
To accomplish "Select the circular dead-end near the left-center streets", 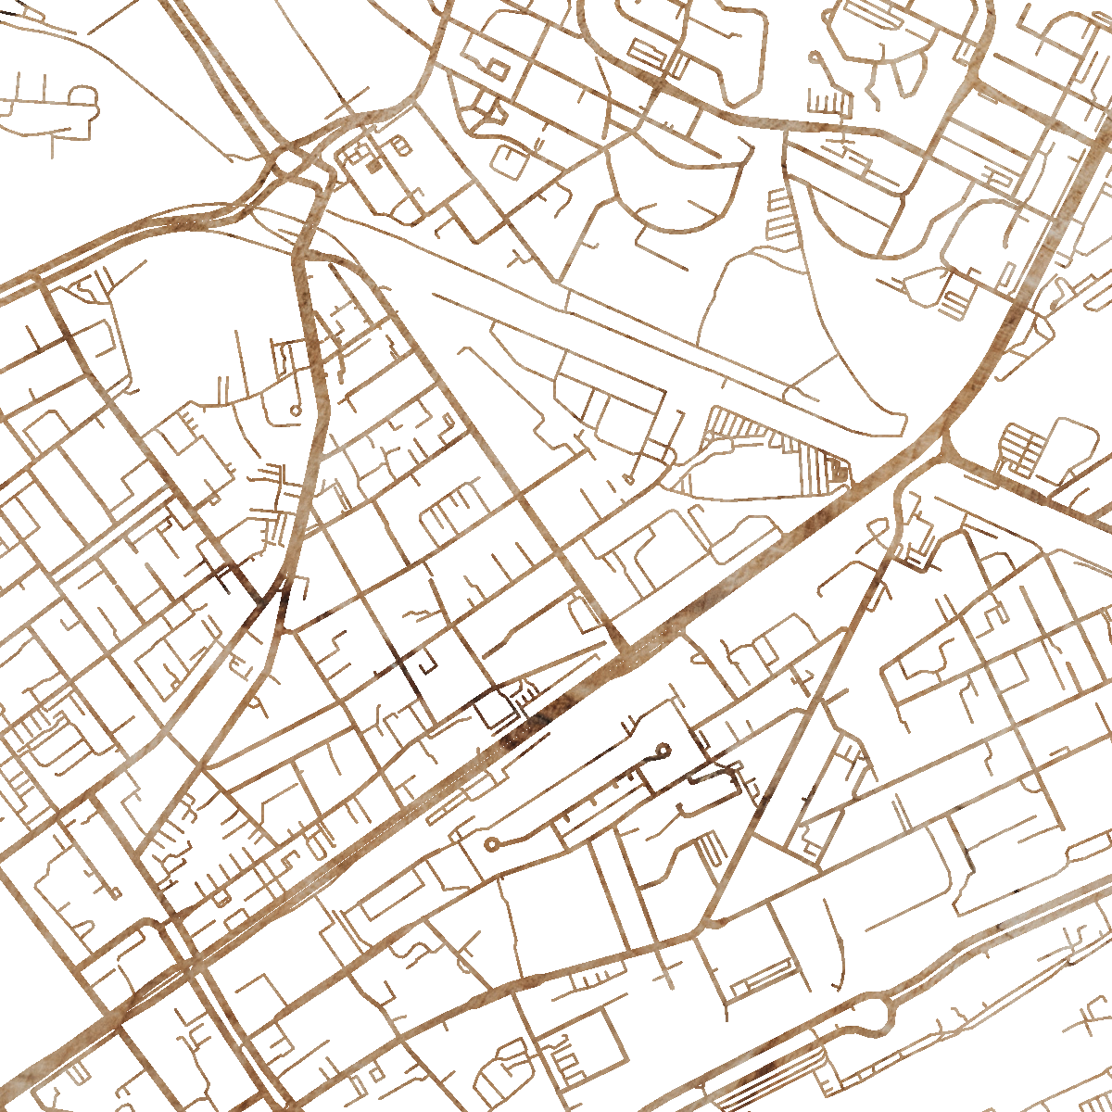I will (296, 410).
